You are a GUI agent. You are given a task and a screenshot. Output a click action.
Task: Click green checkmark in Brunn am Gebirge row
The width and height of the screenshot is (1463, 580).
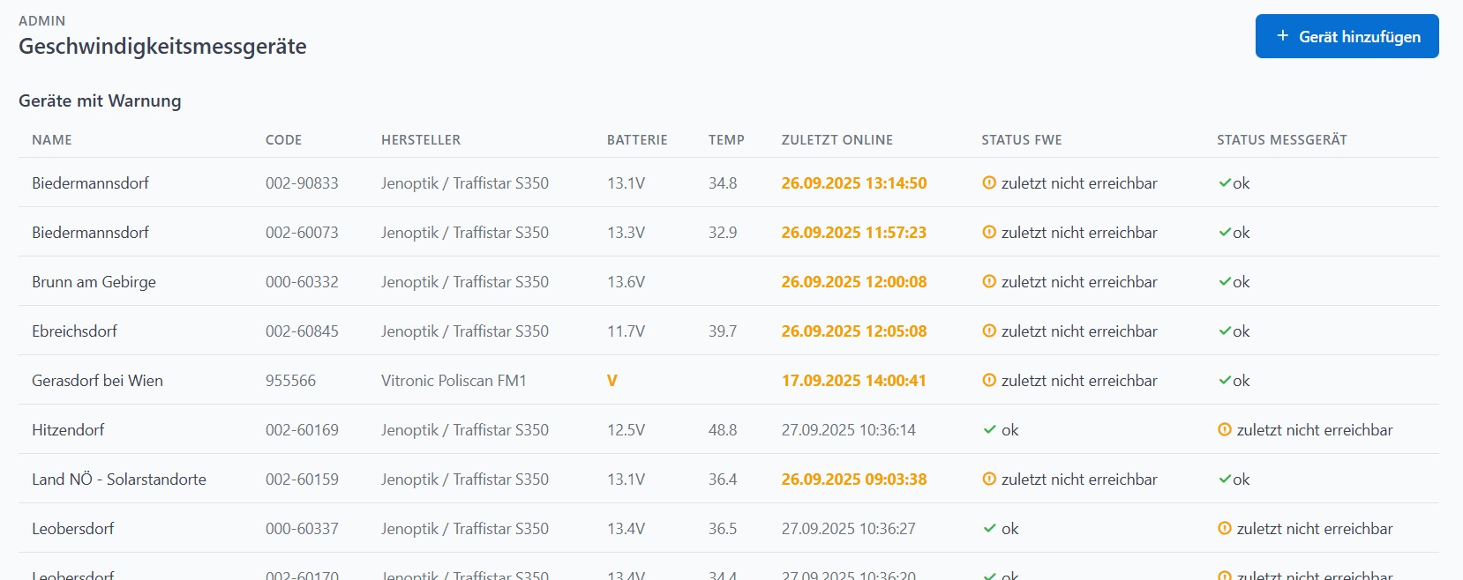[x=1225, y=282]
